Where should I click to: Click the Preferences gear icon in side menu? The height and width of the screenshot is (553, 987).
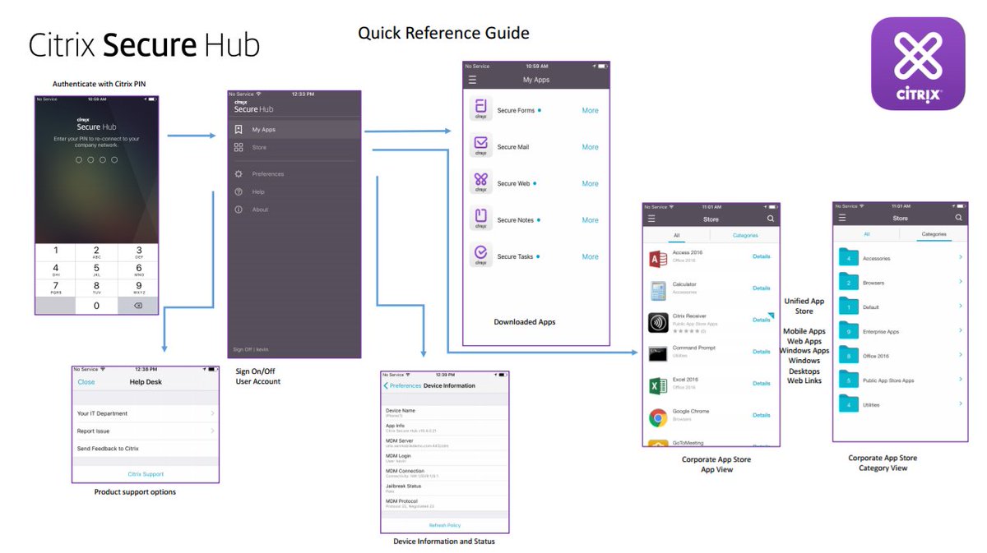tap(239, 174)
